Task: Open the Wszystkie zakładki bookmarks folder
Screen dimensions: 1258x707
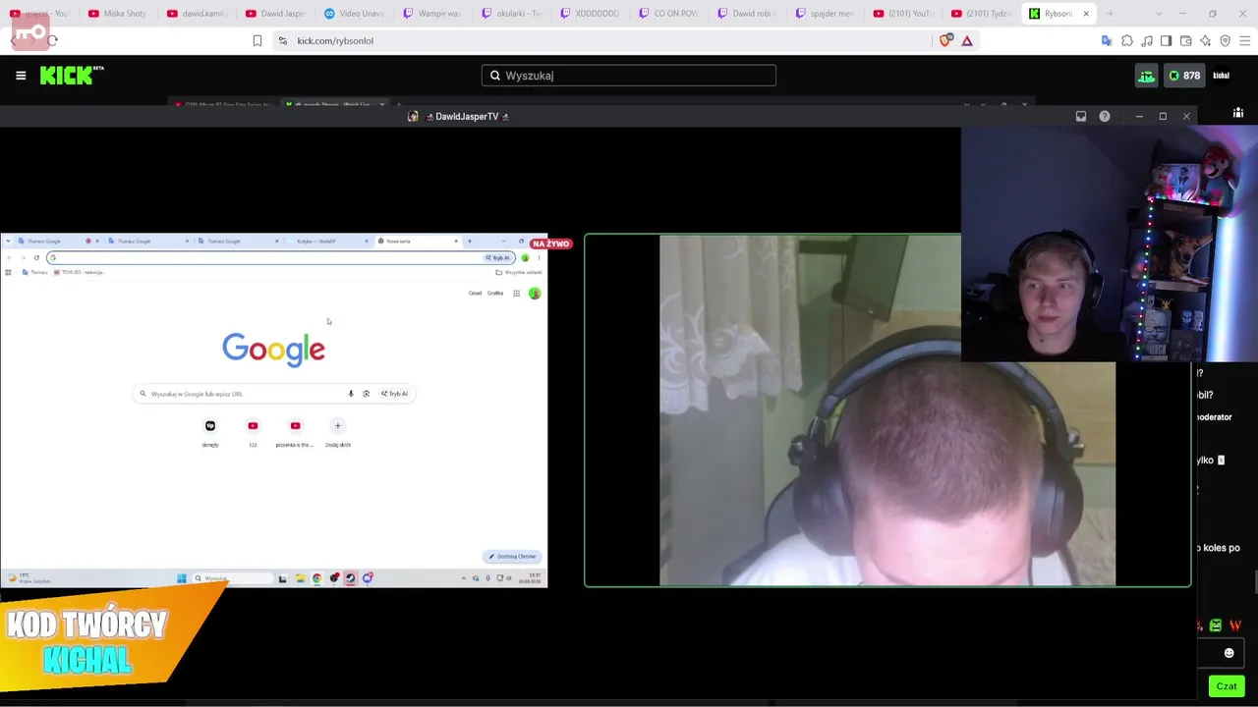Action: (x=518, y=273)
